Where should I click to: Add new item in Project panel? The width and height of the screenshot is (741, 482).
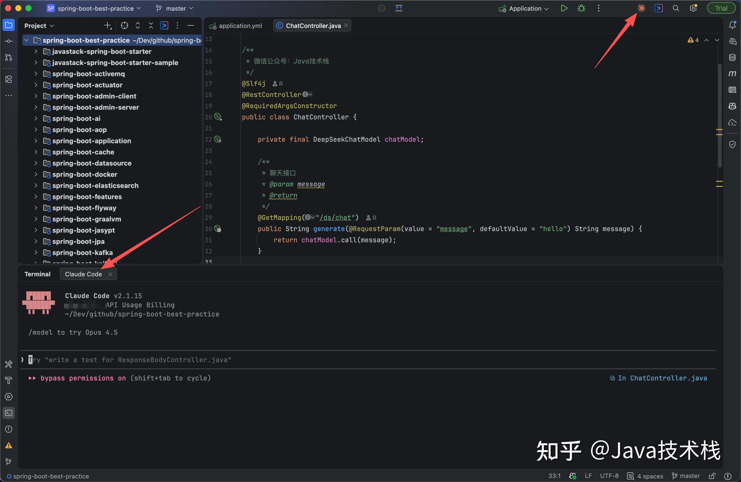(108, 25)
